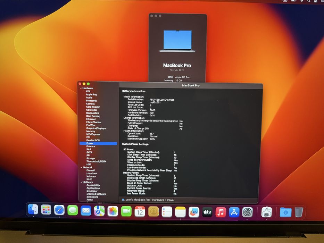324x243 pixels.
Task: Select Printers in the sidebar
Action: click(91, 146)
